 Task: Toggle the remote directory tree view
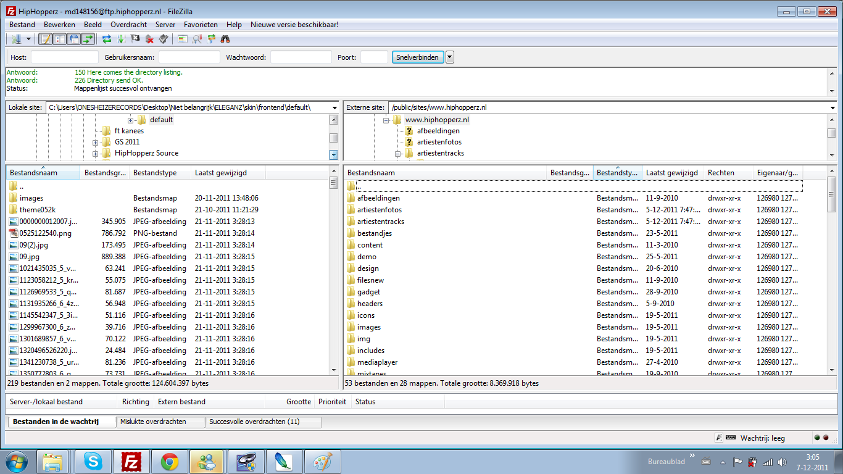click(74, 39)
